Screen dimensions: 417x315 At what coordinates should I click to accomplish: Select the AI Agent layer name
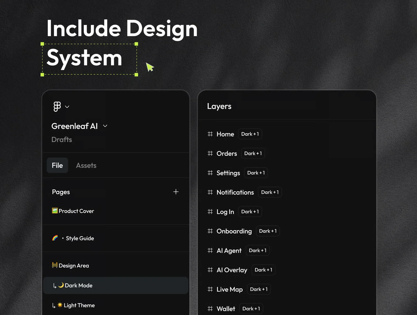tap(229, 251)
